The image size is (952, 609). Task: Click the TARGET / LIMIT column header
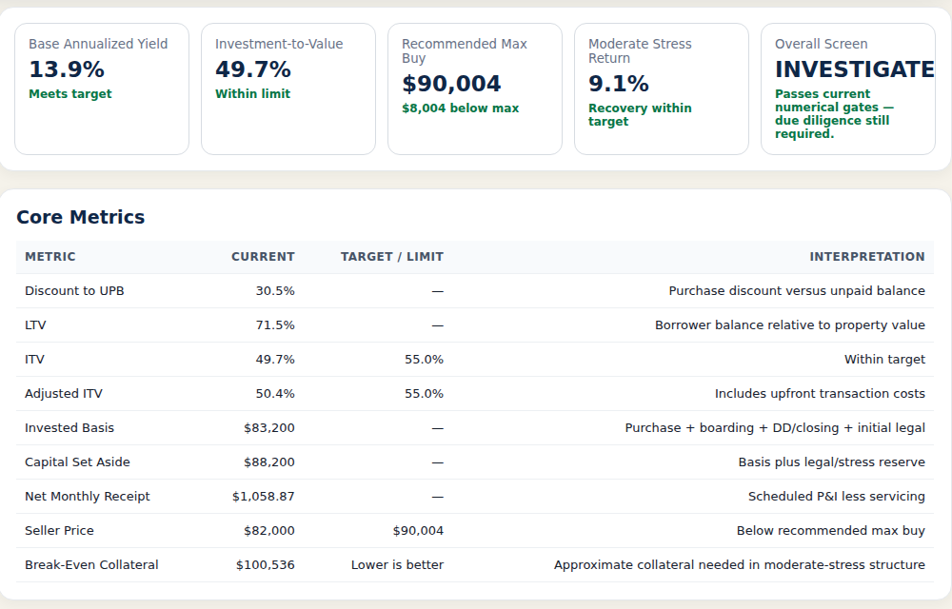tap(392, 257)
